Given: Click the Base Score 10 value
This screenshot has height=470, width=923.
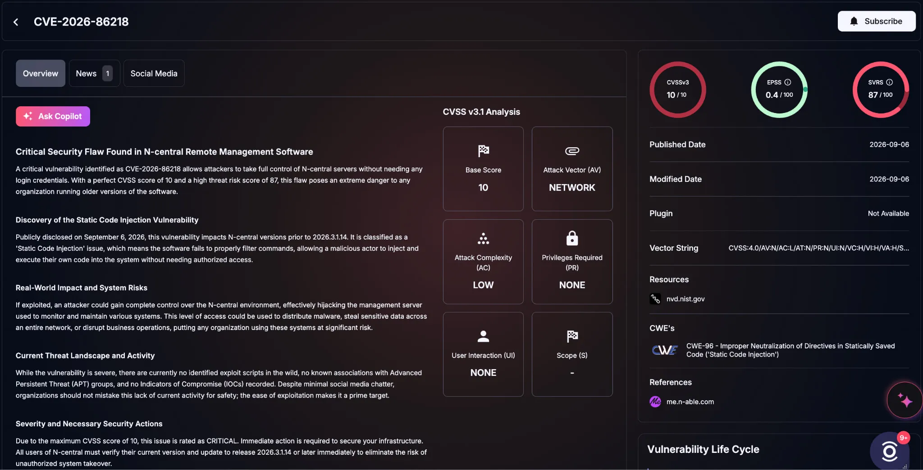Looking at the screenshot, I should (x=483, y=188).
